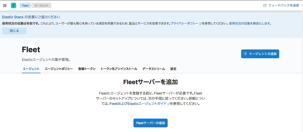Viewport: 303px width, 132px height.
Task: Open the main navigation hamburger menu
Action: tap(5, 5)
